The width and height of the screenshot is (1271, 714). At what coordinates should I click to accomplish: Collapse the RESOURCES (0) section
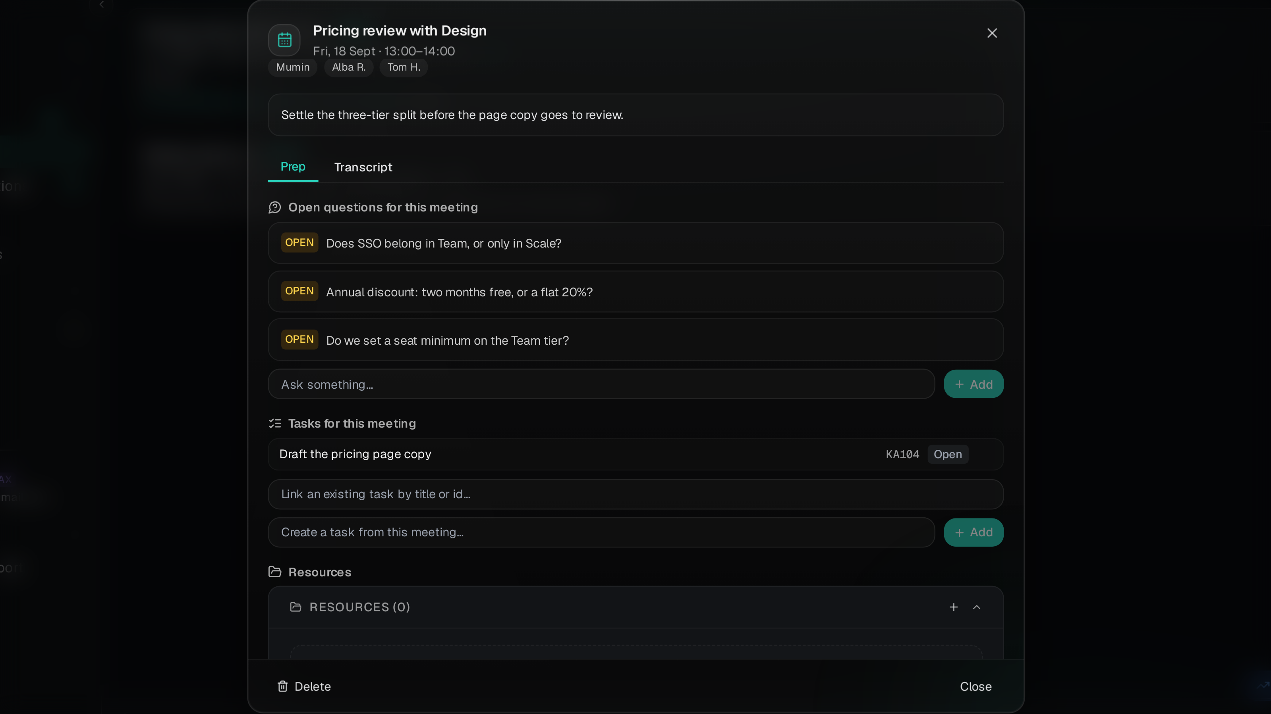976,607
